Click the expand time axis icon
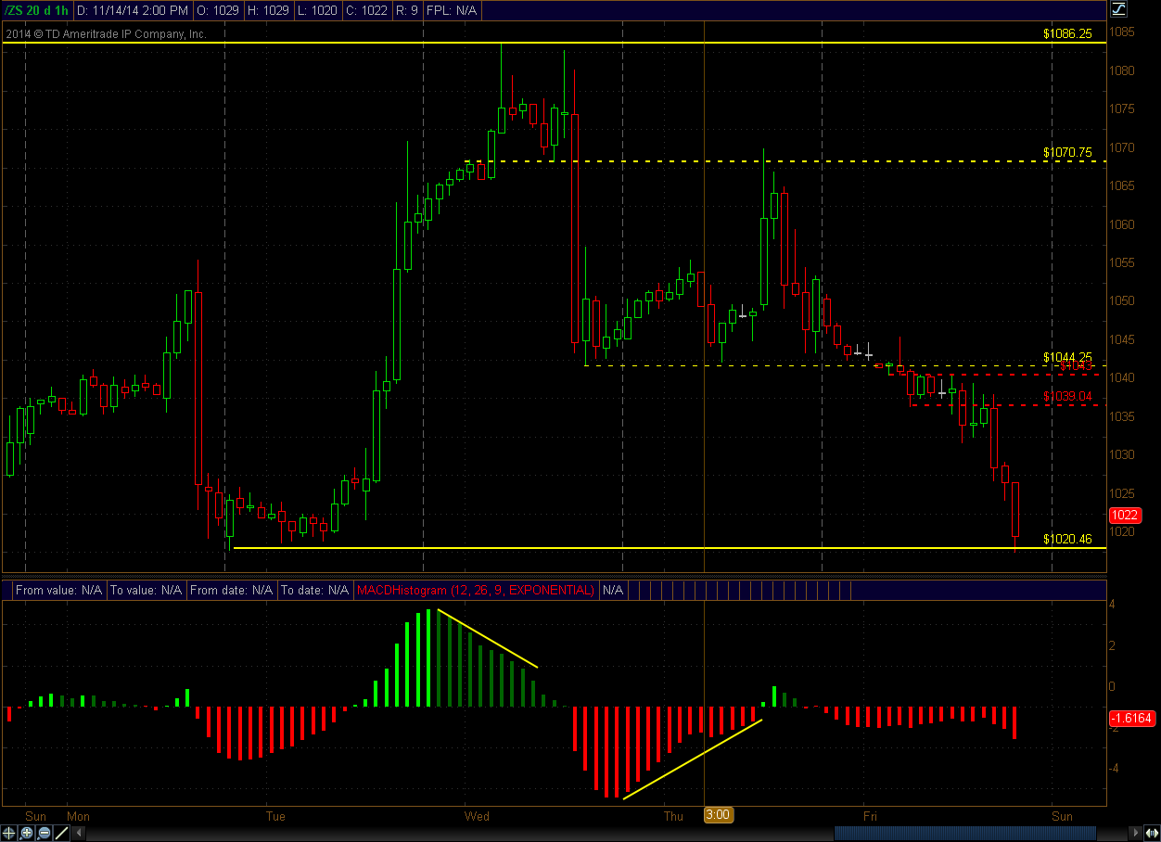Image resolution: width=1161 pixels, height=842 pixels. (1153, 833)
